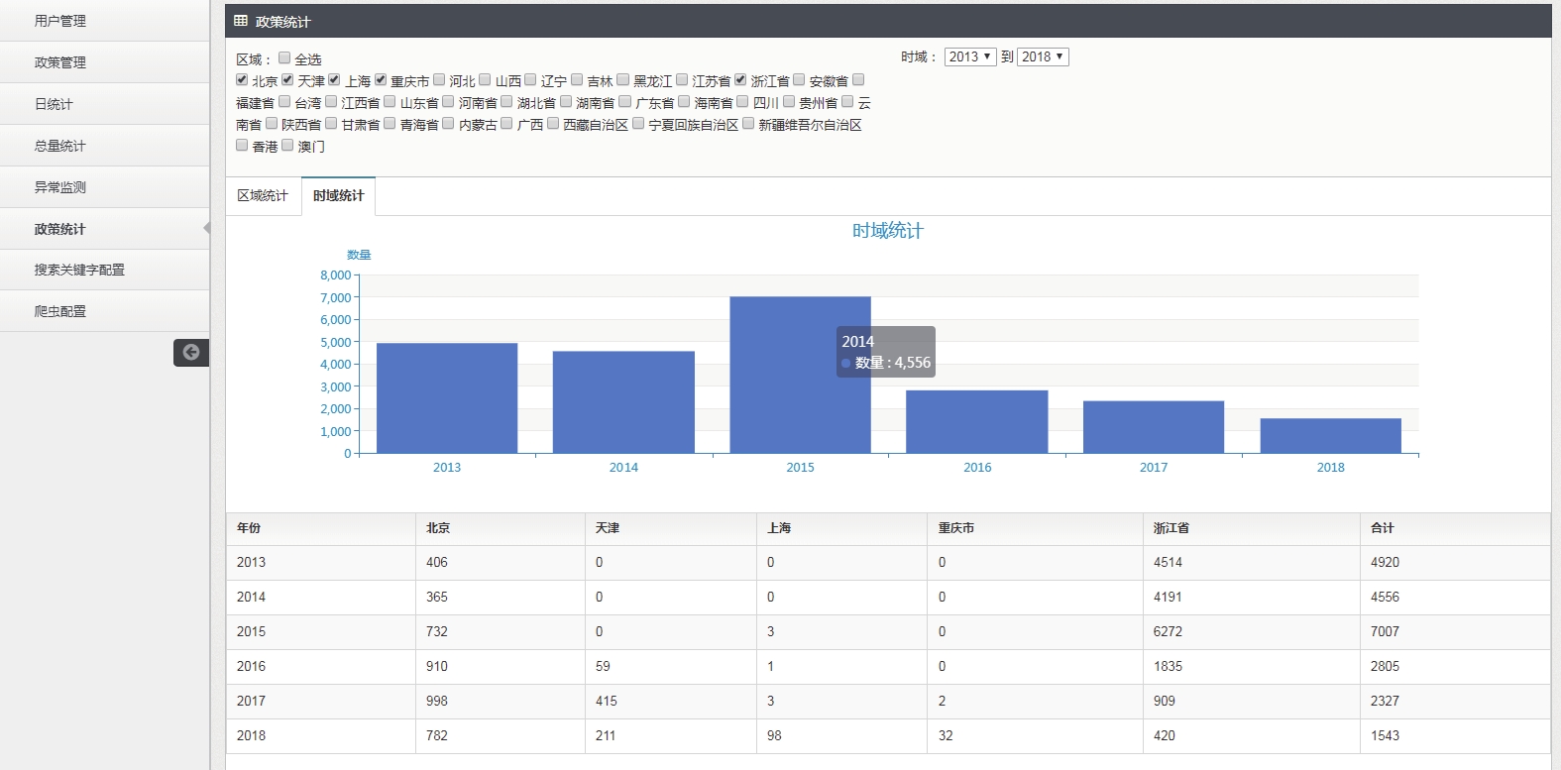Open the 日统计 sidebar page
Screen dimensions: 1561x770
[105, 104]
